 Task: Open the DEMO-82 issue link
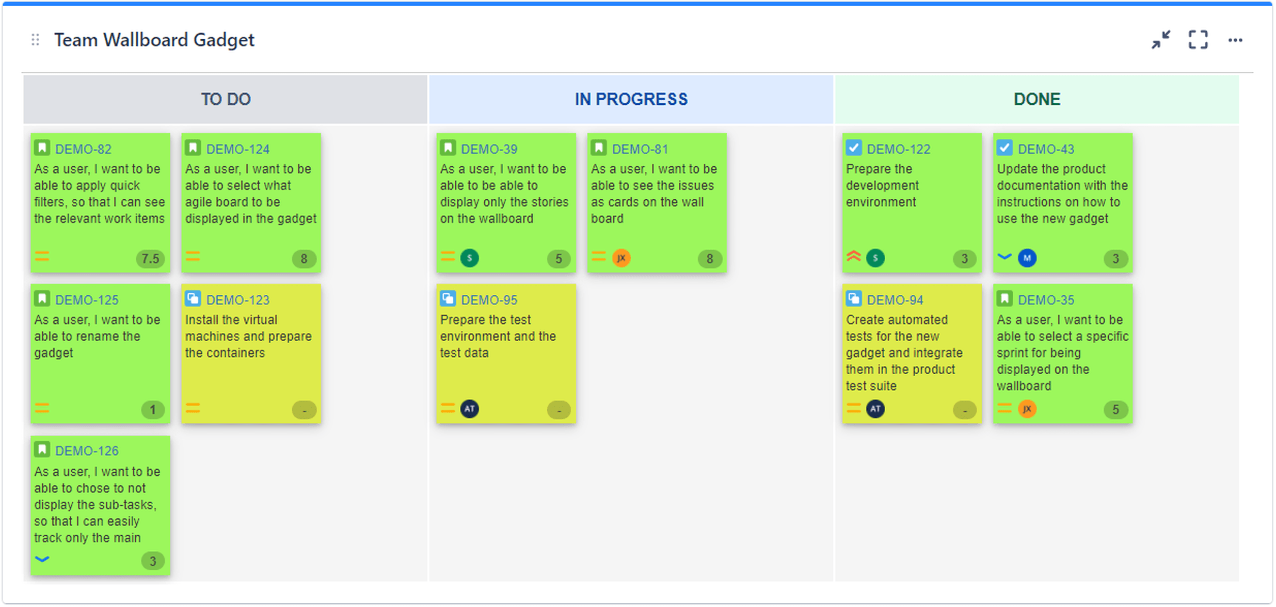click(x=84, y=148)
